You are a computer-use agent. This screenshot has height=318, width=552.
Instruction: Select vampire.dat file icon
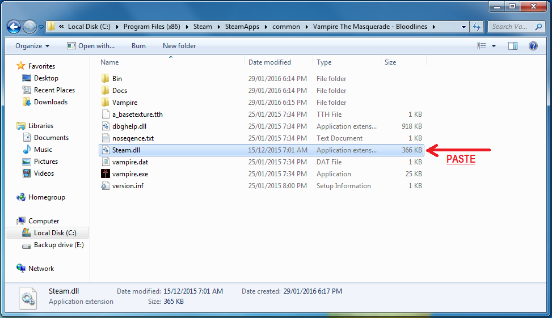point(106,162)
